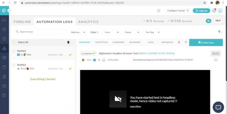Click the browser back arrow
Viewport: 227px width, 114px height.
[4, 3]
